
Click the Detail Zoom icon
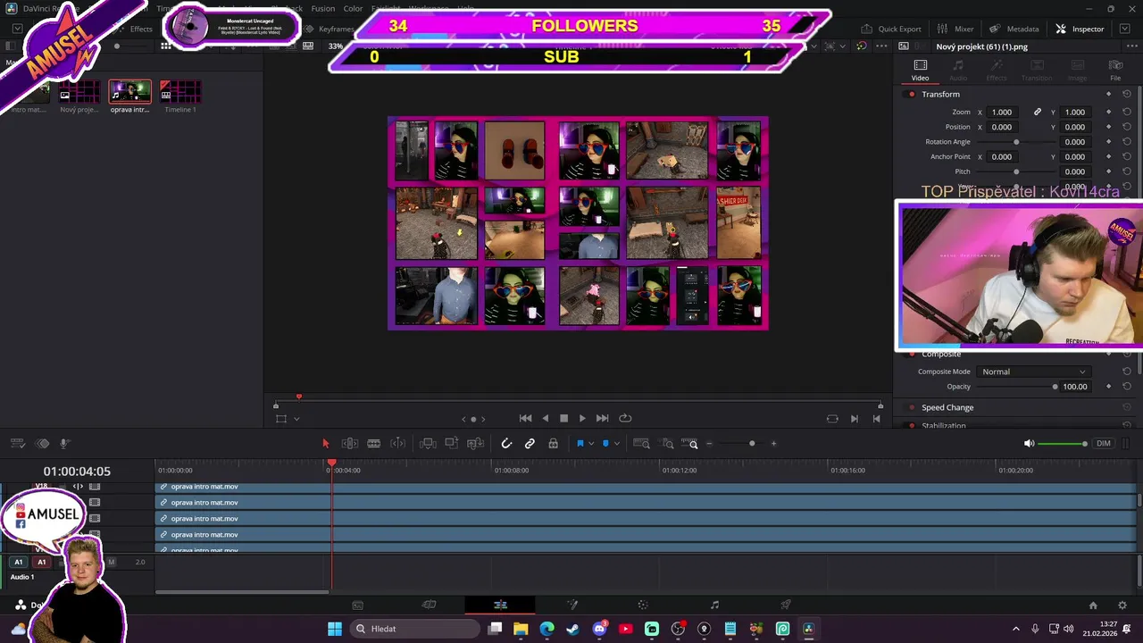pos(668,443)
